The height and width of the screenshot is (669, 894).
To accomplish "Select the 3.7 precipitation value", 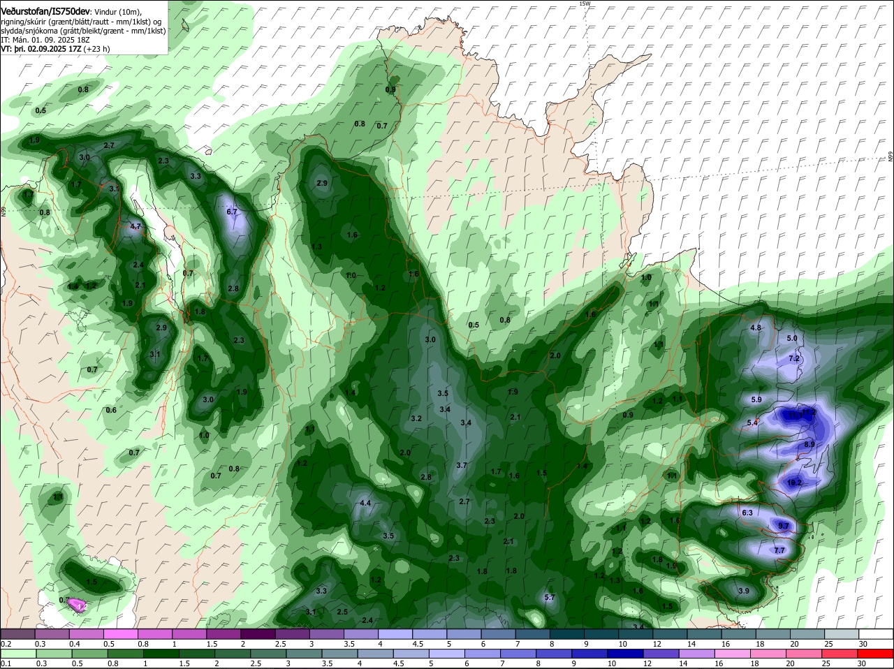I will point(462,465).
